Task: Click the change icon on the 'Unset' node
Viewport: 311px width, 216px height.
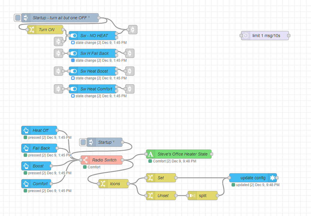Action: 151,196
